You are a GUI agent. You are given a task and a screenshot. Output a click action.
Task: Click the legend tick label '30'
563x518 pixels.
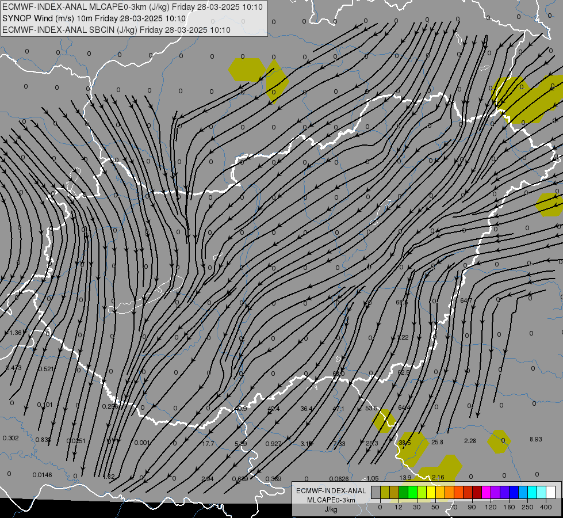coord(417,507)
